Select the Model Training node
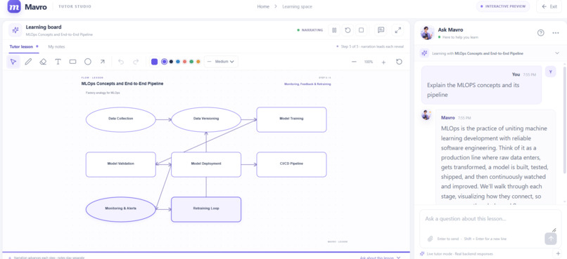567x259 pixels. 291,119
